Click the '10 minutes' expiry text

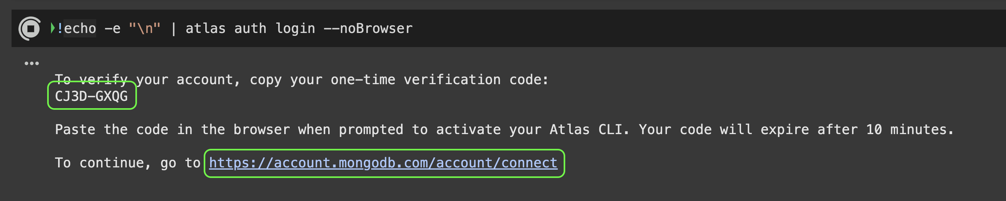point(907,129)
